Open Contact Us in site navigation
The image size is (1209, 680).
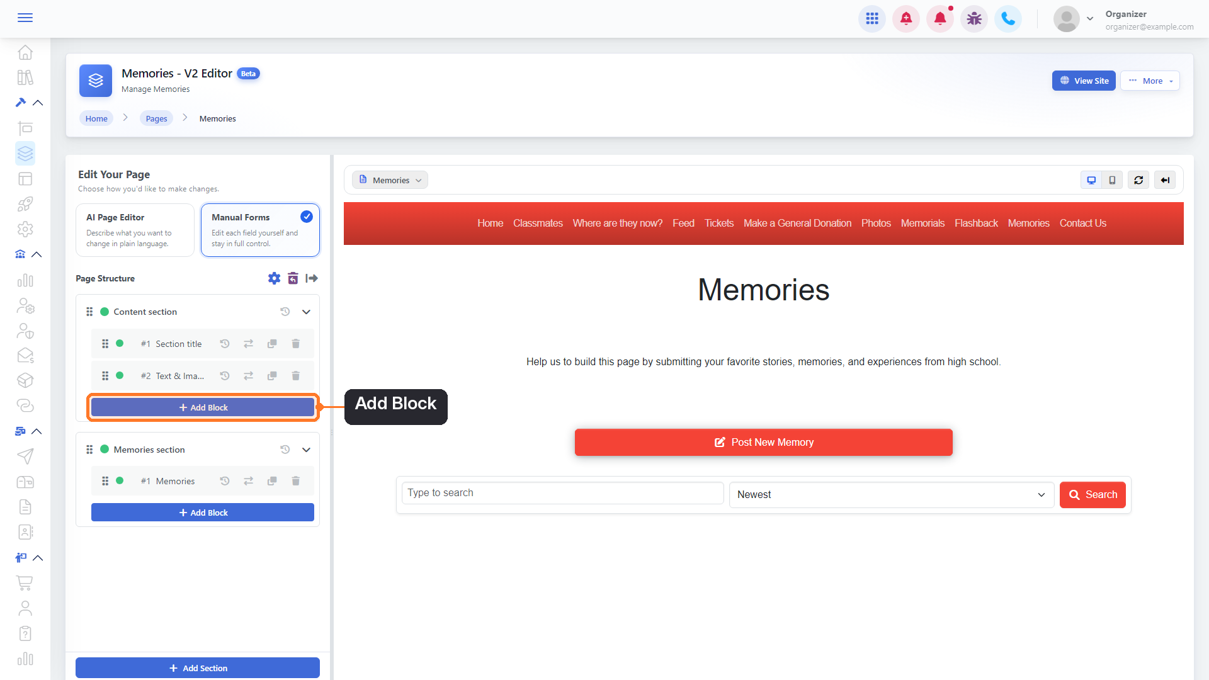pos(1082,223)
